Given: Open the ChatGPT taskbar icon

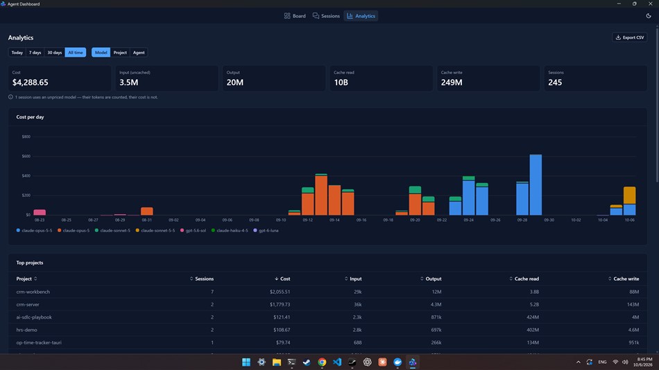Looking at the screenshot, I should (x=368, y=362).
